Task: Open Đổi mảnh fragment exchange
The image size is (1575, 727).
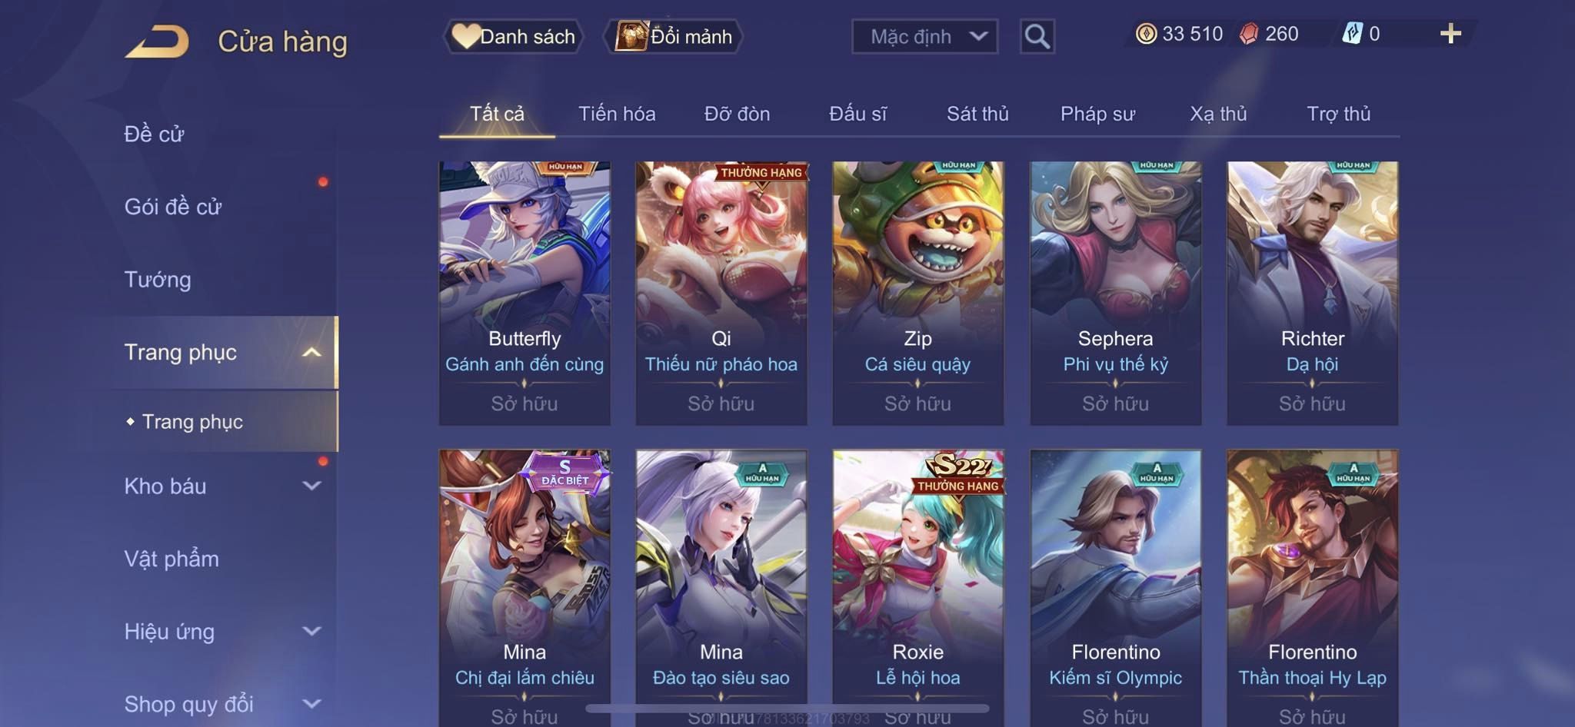Action: [x=674, y=36]
